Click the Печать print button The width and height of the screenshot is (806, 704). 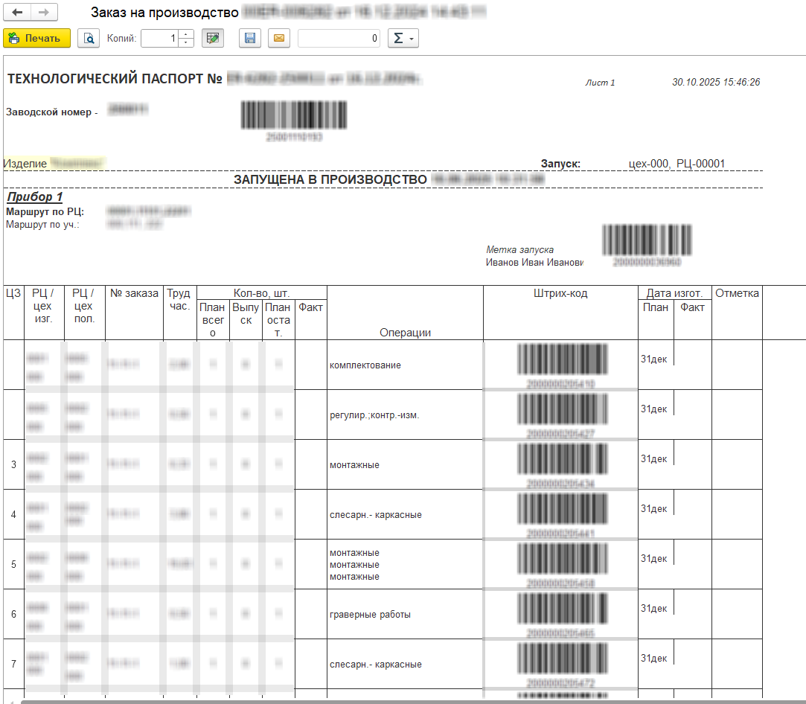click(x=36, y=38)
